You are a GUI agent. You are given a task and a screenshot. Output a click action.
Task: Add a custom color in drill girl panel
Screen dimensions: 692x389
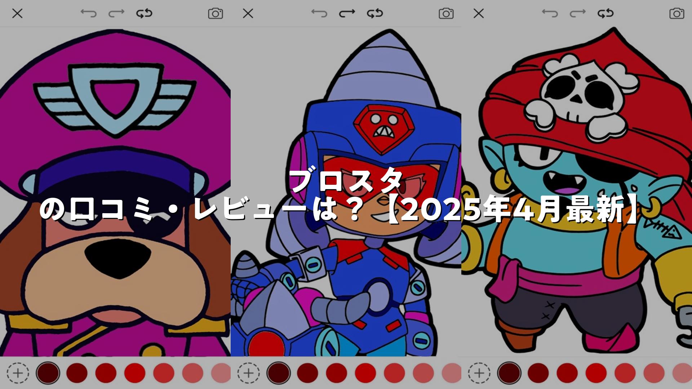tap(248, 373)
